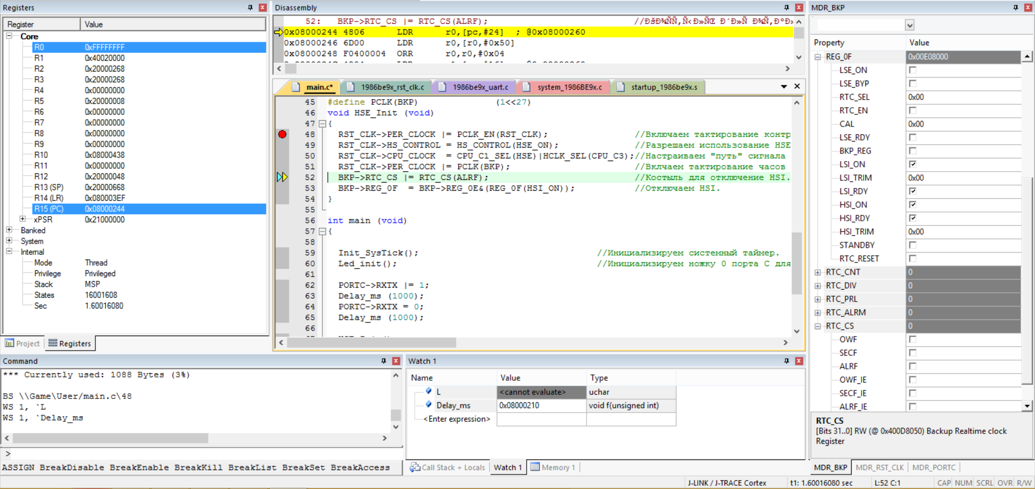The height and width of the screenshot is (489, 1035).
Task: Close the Disassembly panel
Action: point(799,8)
